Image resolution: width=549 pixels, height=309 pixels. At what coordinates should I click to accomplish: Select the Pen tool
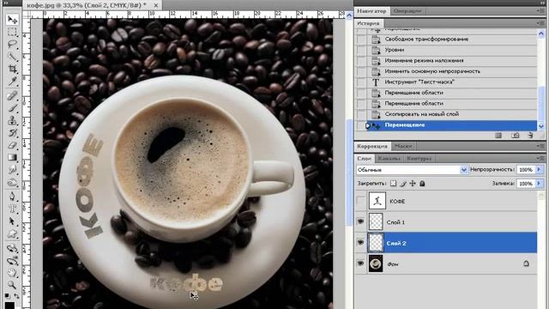click(12, 197)
